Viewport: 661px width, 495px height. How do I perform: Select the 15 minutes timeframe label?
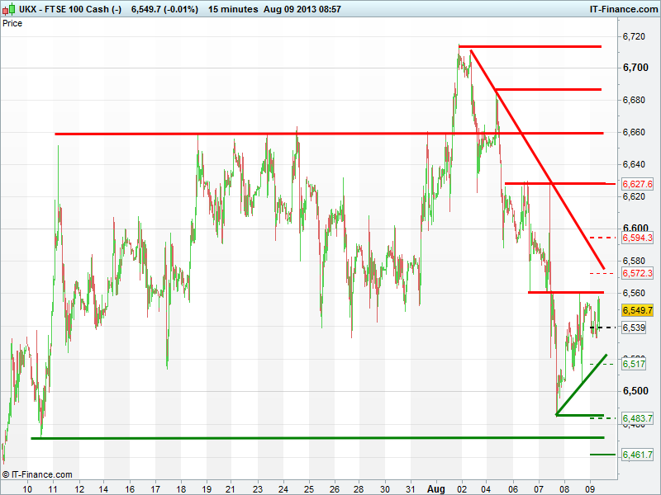click(234, 9)
